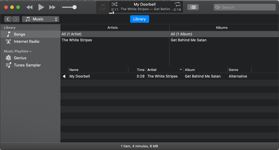
Task: Toggle repeat in the now playing display
Action: point(178,4)
